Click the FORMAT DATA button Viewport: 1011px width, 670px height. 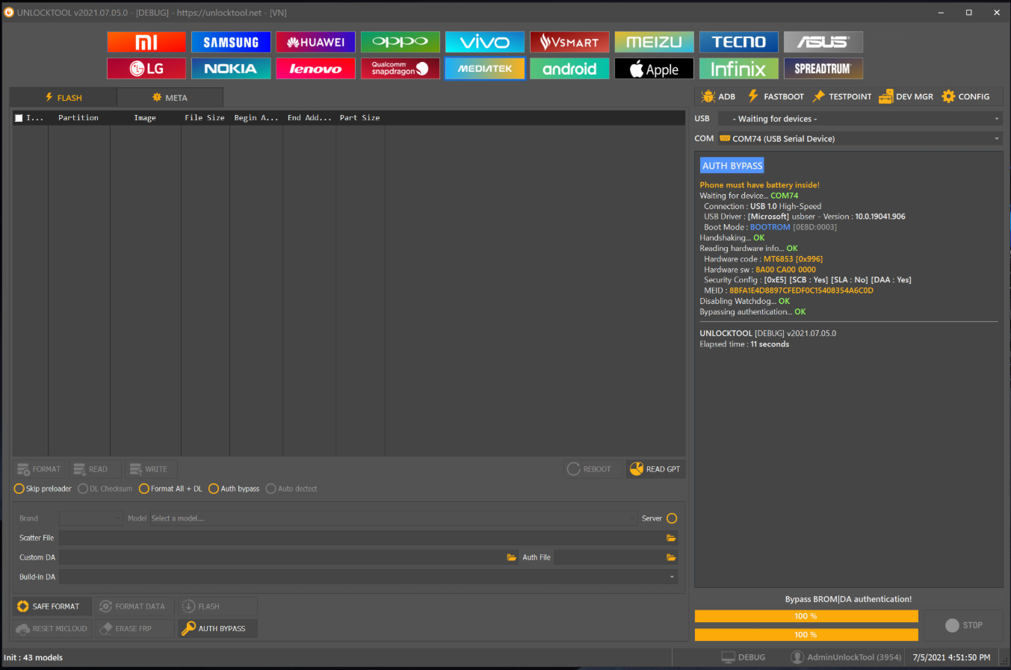tap(134, 607)
